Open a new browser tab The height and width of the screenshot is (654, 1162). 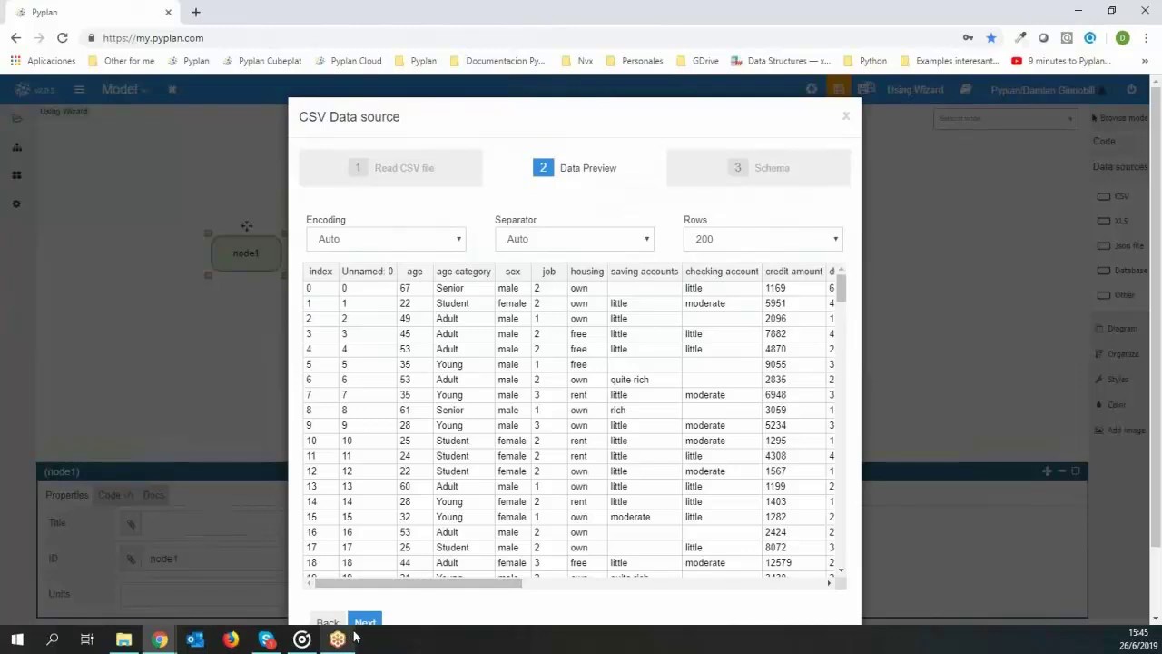pyautogui.click(x=195, y=12)
